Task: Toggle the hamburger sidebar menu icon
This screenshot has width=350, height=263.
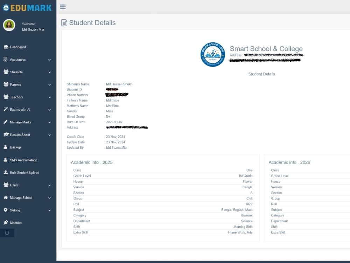Action: tap(63, 7)
